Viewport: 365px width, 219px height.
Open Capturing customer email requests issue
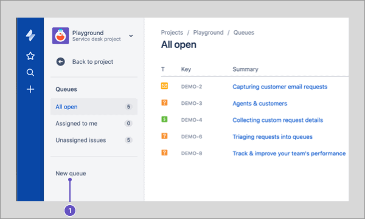tap(280, 87)
